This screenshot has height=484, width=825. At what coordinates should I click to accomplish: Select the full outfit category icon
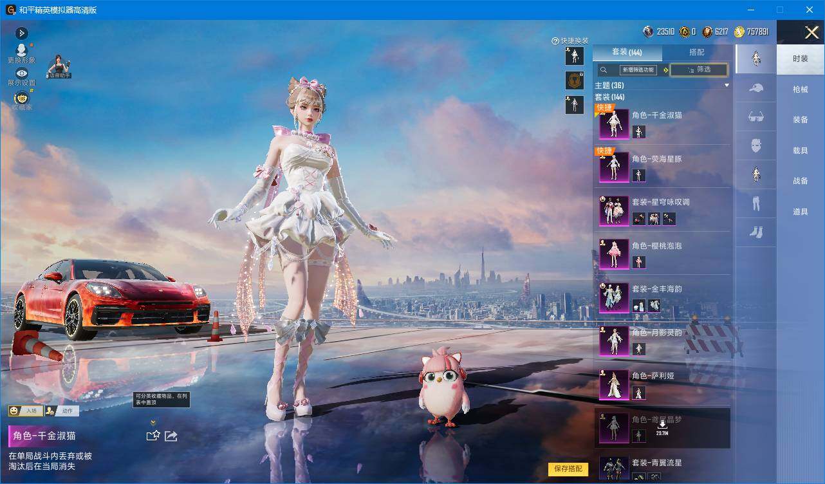coord(755,58)
